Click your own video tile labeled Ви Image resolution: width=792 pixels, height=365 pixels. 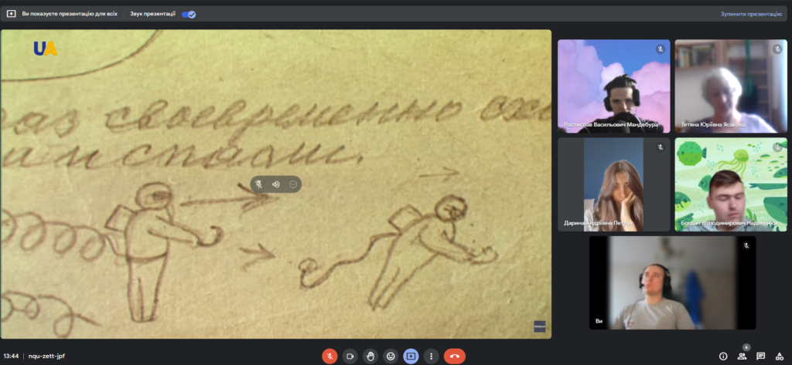pyautogui.click(x=672, y=282)
